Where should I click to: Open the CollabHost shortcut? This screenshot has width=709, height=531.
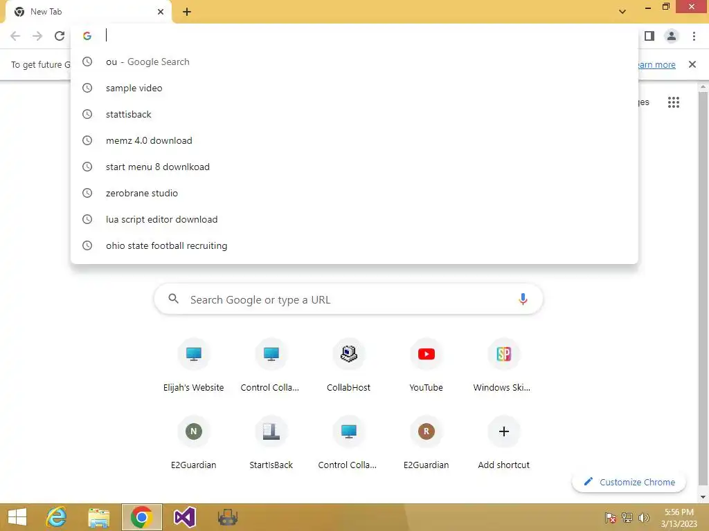click(x=349, y=365)
